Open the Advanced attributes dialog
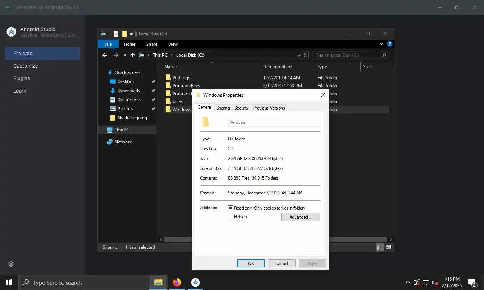The image size is (484, 290). (301, 217)
